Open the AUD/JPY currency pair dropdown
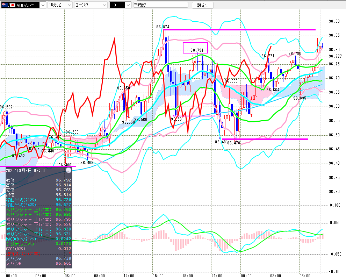This screenshot has width=346, height=279. 23,5
